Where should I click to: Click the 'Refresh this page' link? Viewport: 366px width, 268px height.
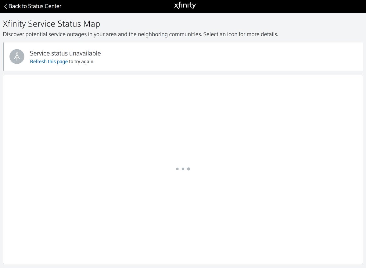pos(49,62)
